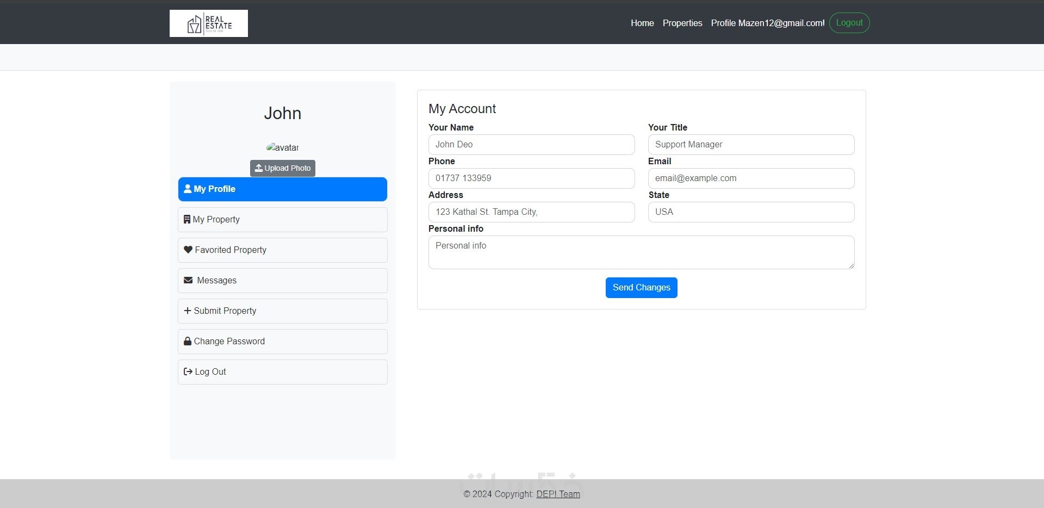Image resolution: width=1044 pixels, height=508 pixels.
Task: Submit the form with Send Changes
Action: [642, 288]
